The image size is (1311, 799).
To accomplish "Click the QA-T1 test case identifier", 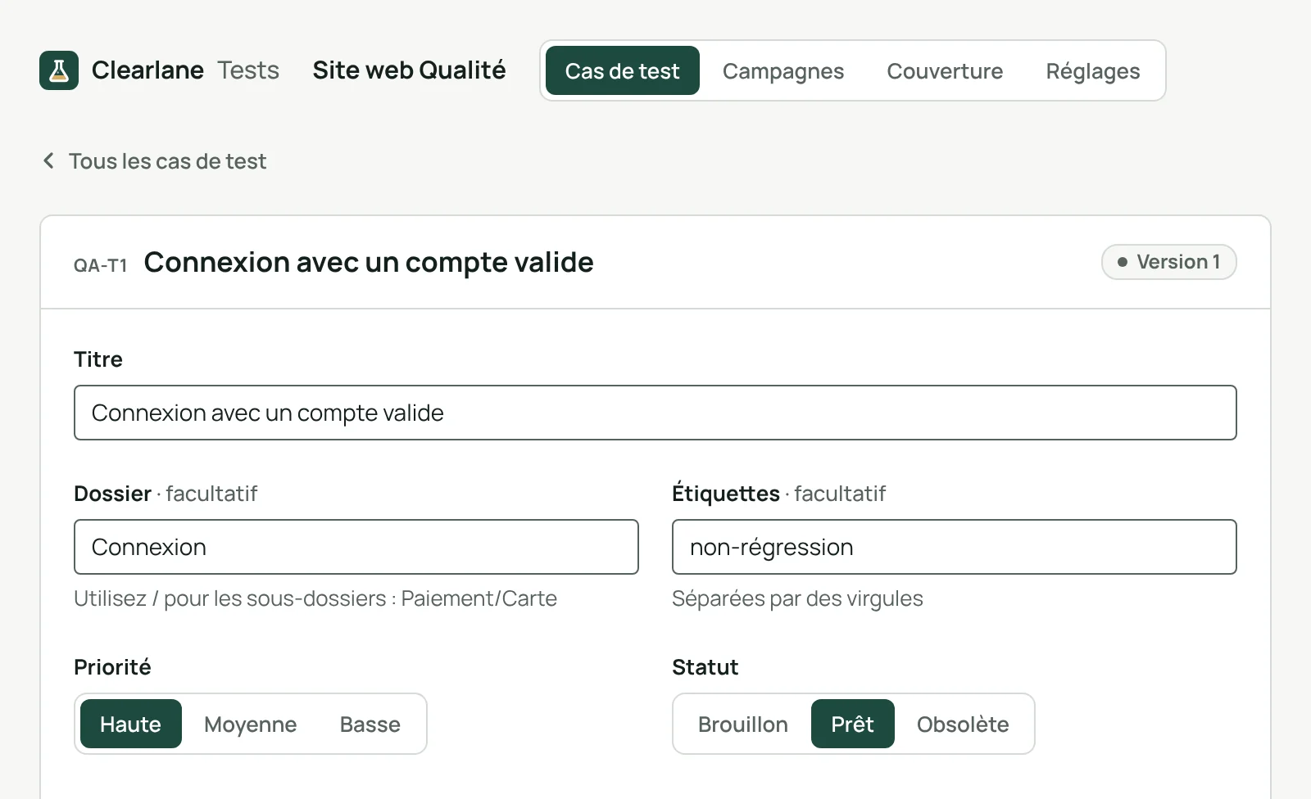I will (x=101, y=265).
